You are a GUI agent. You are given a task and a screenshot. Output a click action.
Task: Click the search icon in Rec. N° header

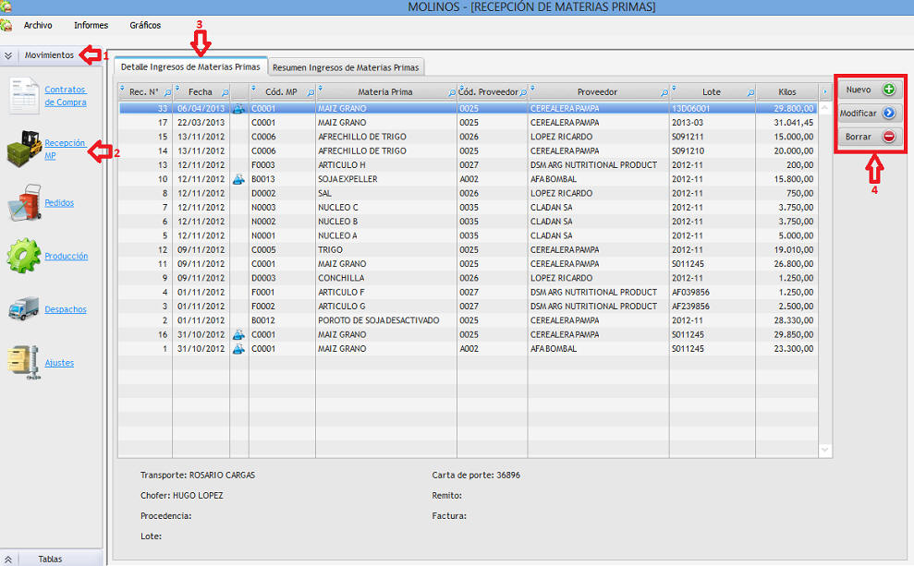pos(167,92)
